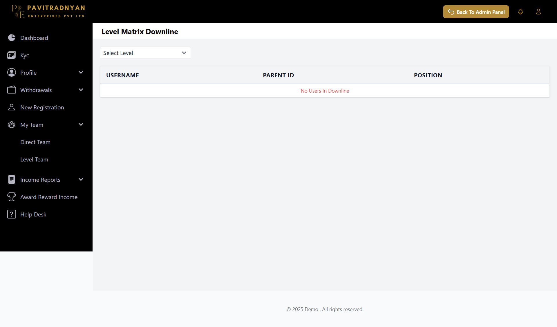Open the user account icon in header
Screen dimensions: 557x327
[538, 12]
